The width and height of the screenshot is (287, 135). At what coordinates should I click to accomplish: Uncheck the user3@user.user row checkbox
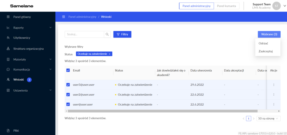68,85
